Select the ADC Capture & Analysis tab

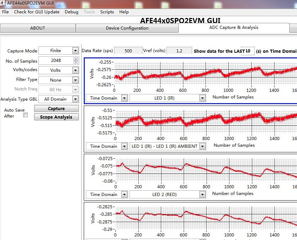(234, 27)
